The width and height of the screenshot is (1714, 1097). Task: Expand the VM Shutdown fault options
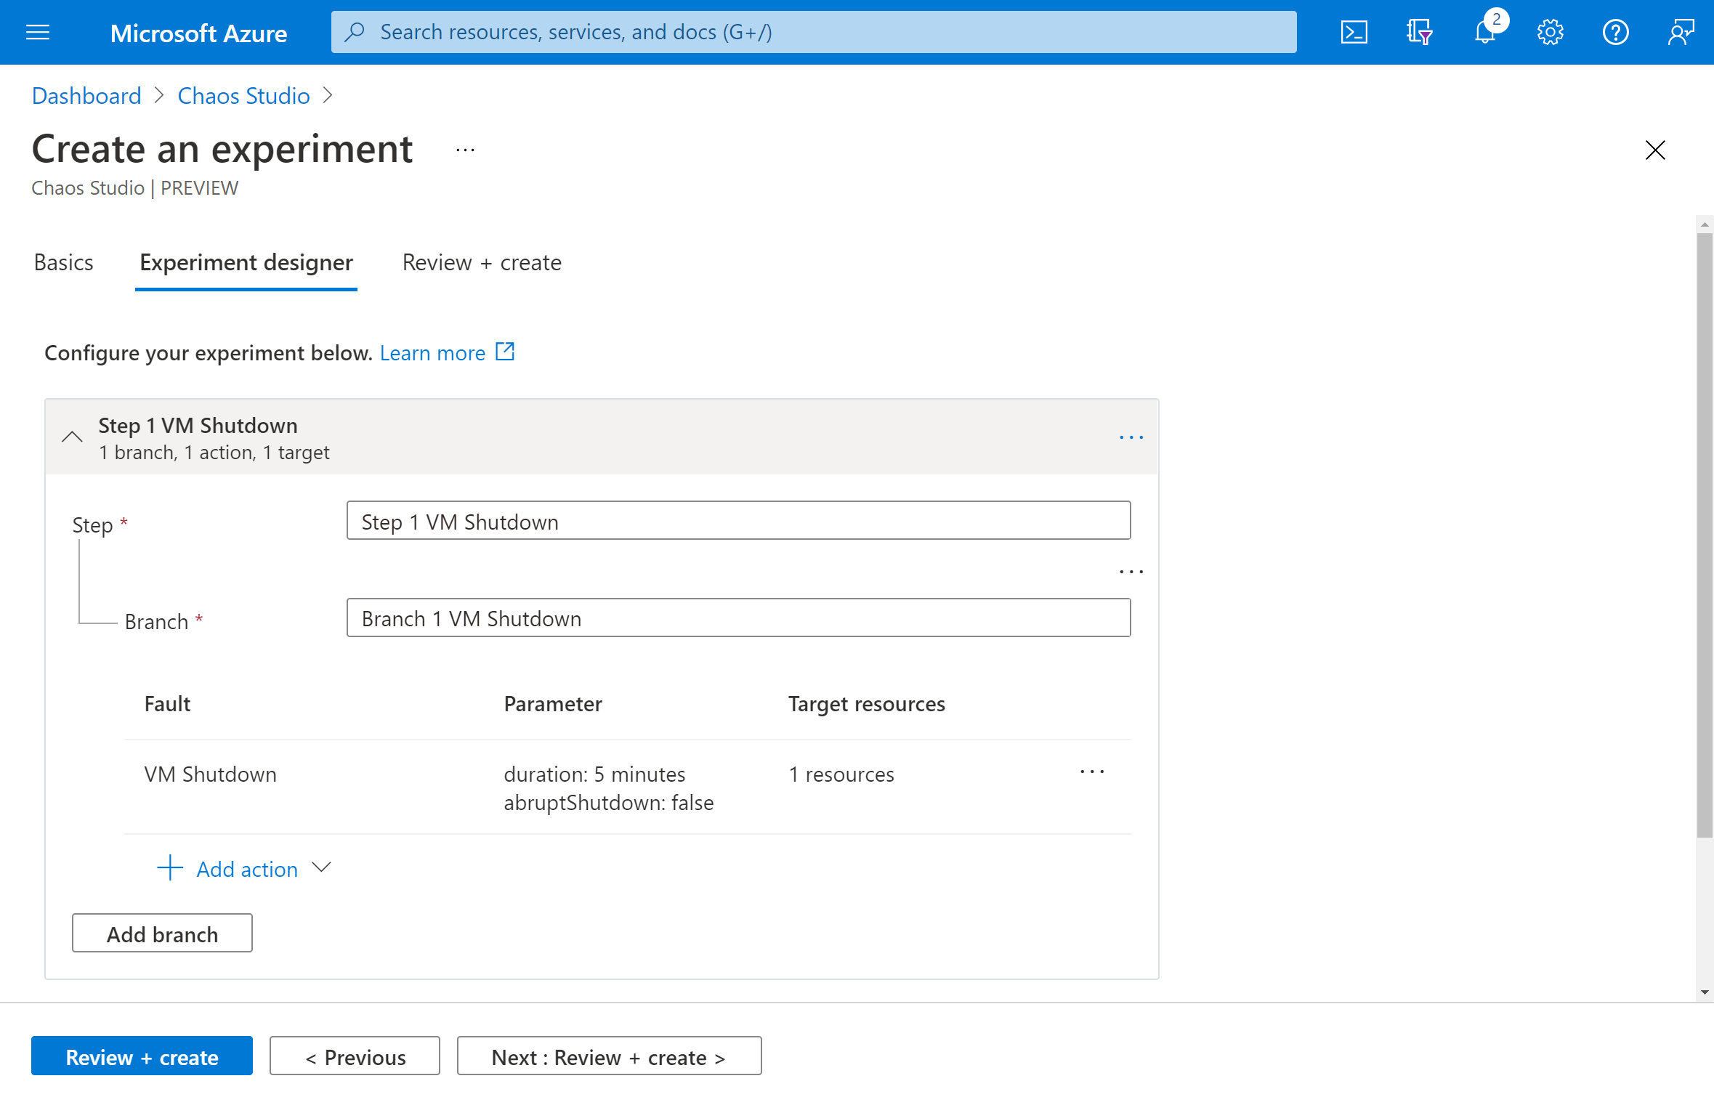click(x=1093, y=772)
